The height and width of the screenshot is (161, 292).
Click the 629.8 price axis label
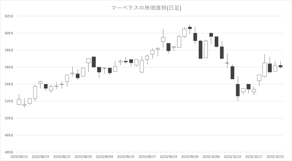(9, 16)
